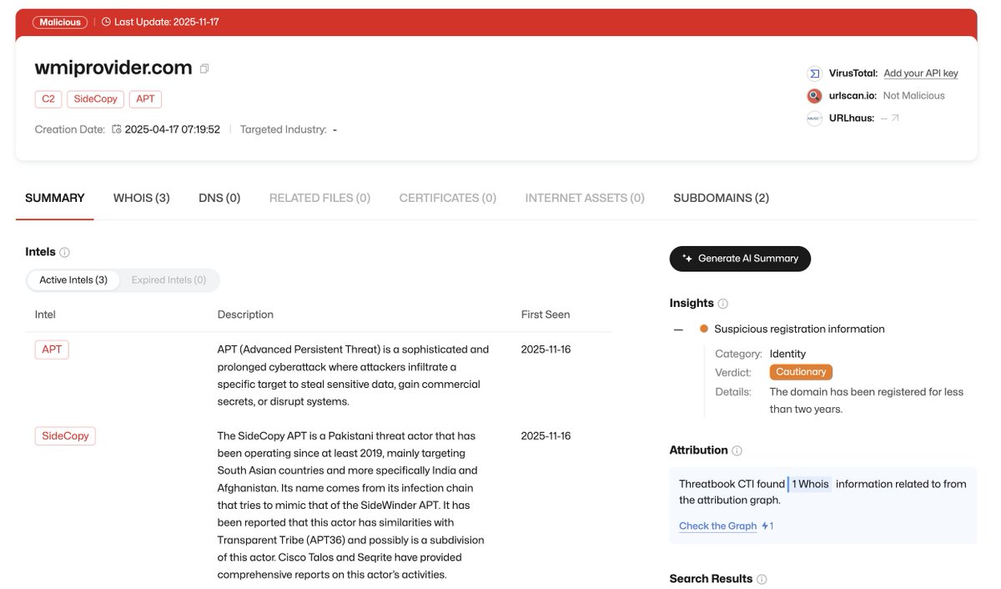Screen dimensions: 1001x589
Task: Click the VirusTotal logo icon
Action: 814,73
